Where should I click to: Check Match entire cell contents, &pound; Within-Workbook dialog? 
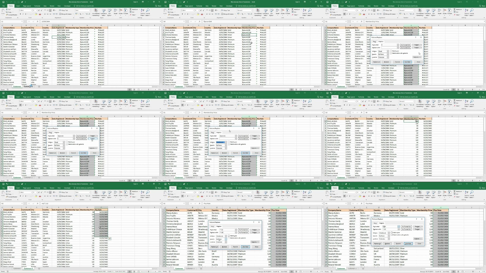[229, 144]
